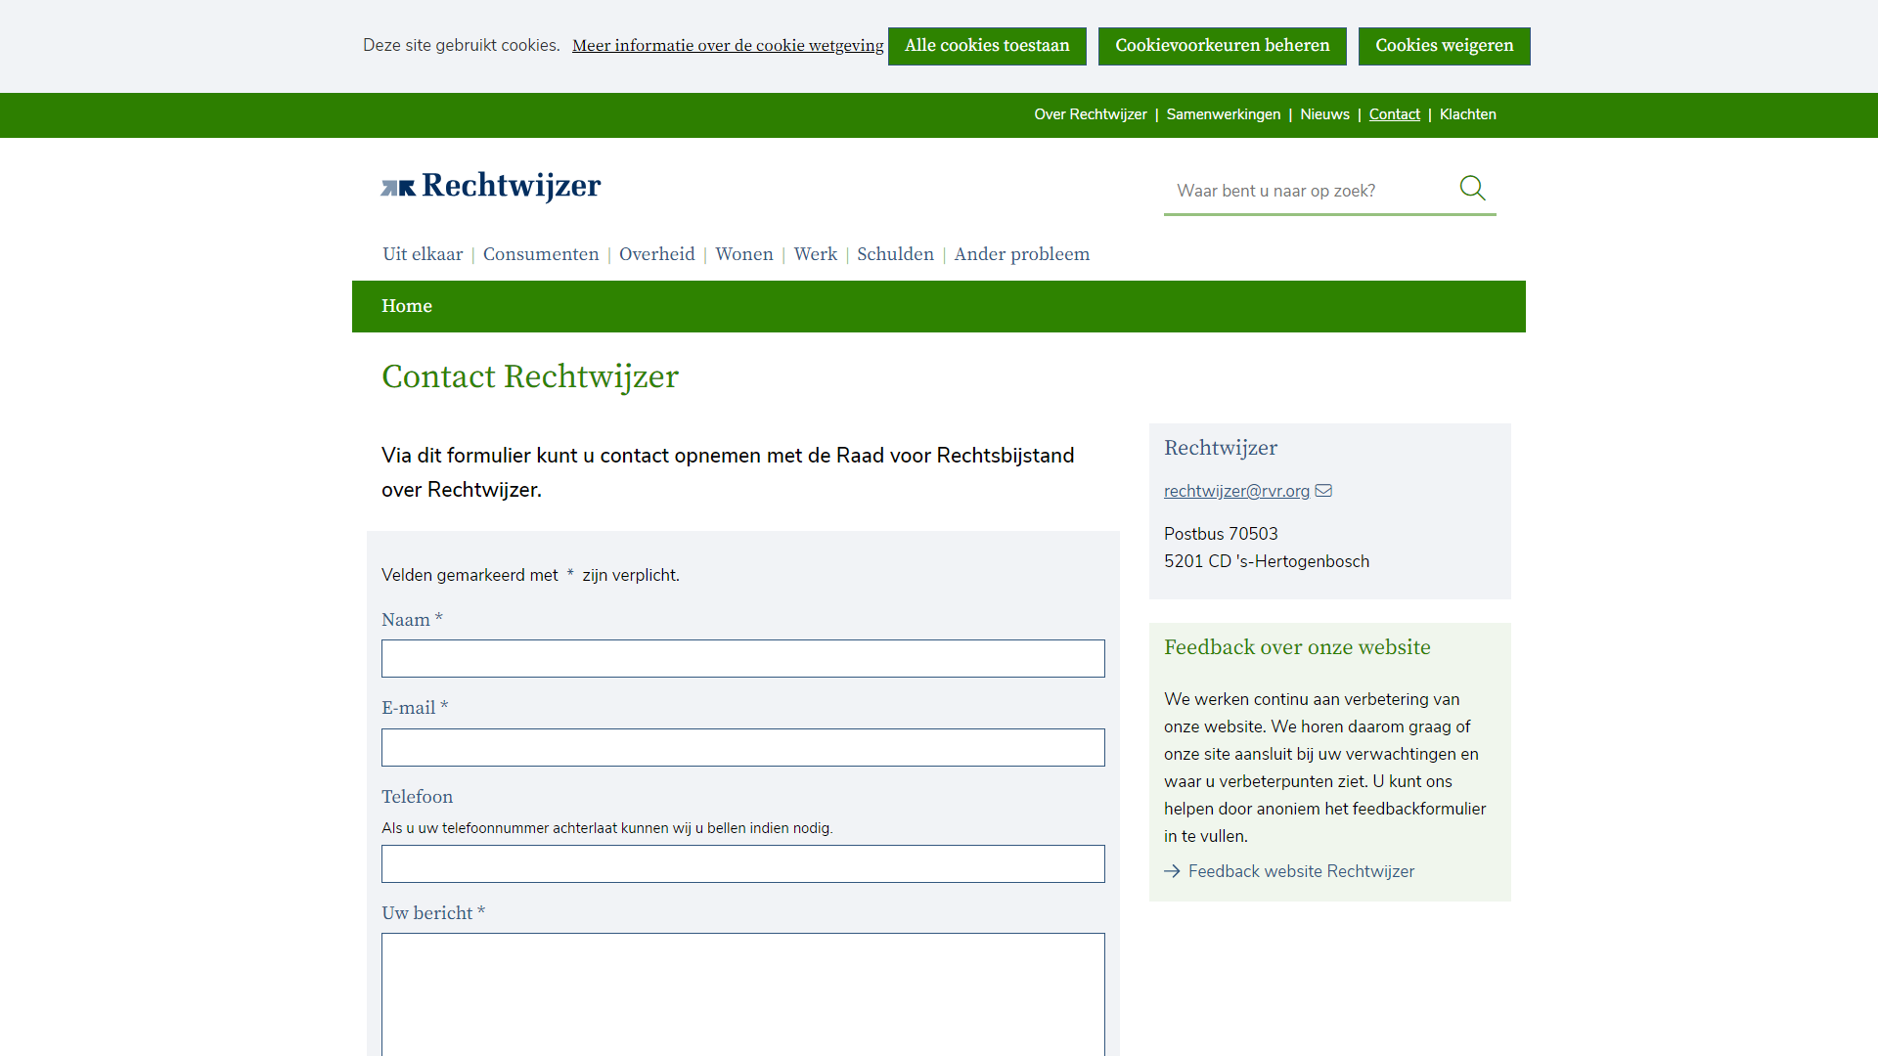This screenshot has width=1878, height=1056.
Task: Open the Ander probleem topic
Action: (1022, 254)
